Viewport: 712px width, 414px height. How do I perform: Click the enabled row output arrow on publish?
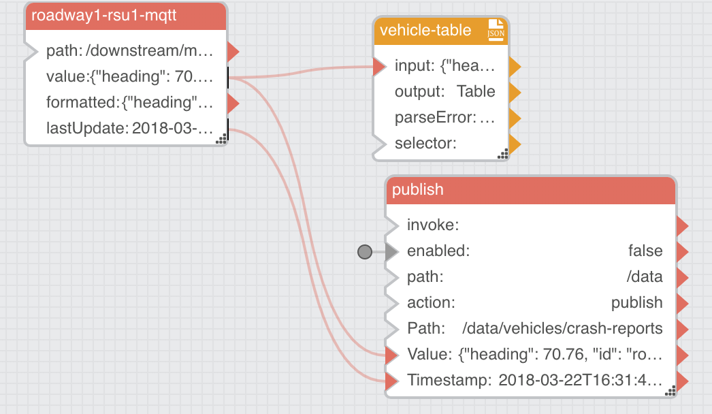(683, 251)
